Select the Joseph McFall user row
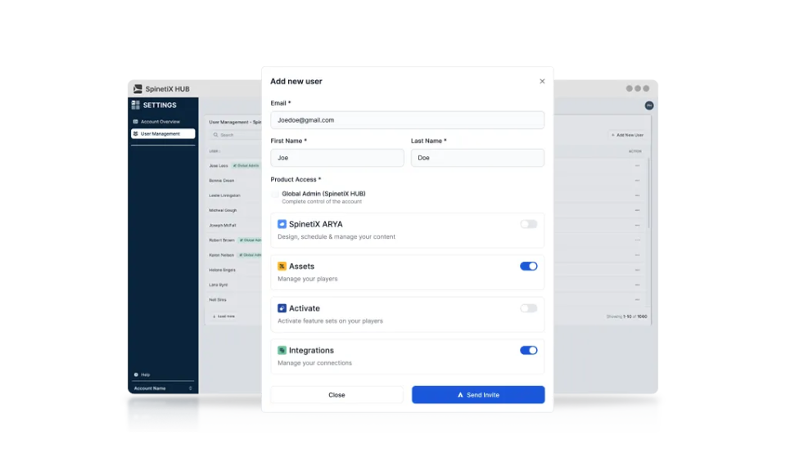 235,225
